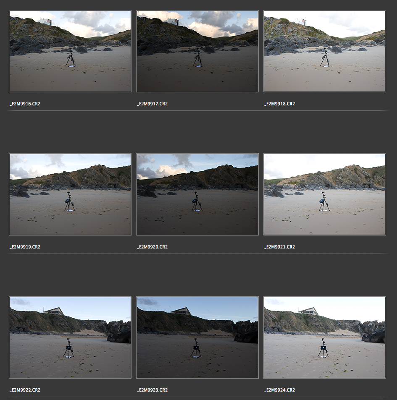Select the _E2M9921.CR2 filename text
397x400 pixels.
(x=280, y=247)
